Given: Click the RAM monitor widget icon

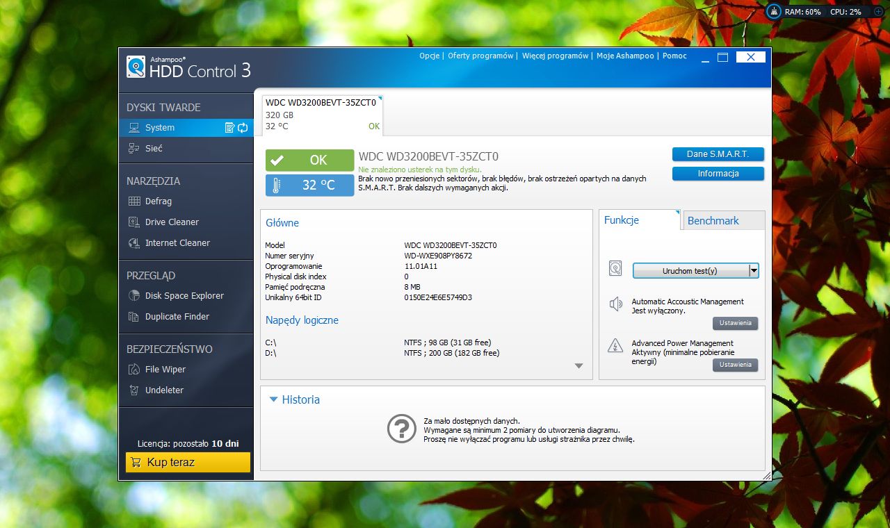Looking at the screenshot, I should point(774,12).
